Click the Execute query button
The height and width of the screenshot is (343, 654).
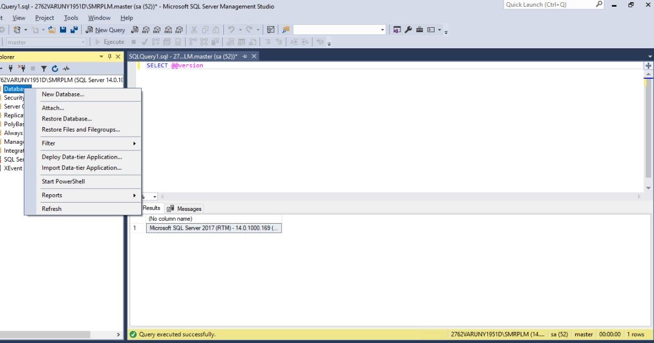[x=109, y=42]
